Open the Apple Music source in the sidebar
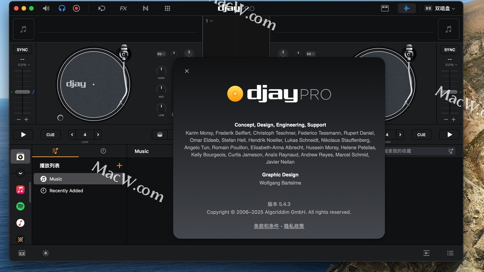Screen dimensions: 484x272 (x=20, y=190)
